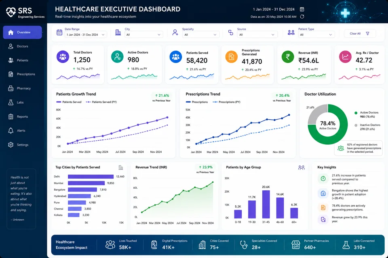Viewport: 388px width, 258px height.
Task: Open the Specialty filter dropdown
Action: (201, 35)
